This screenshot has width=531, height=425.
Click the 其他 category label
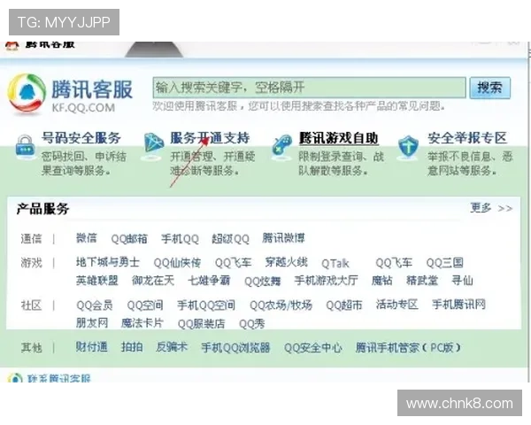31,347
